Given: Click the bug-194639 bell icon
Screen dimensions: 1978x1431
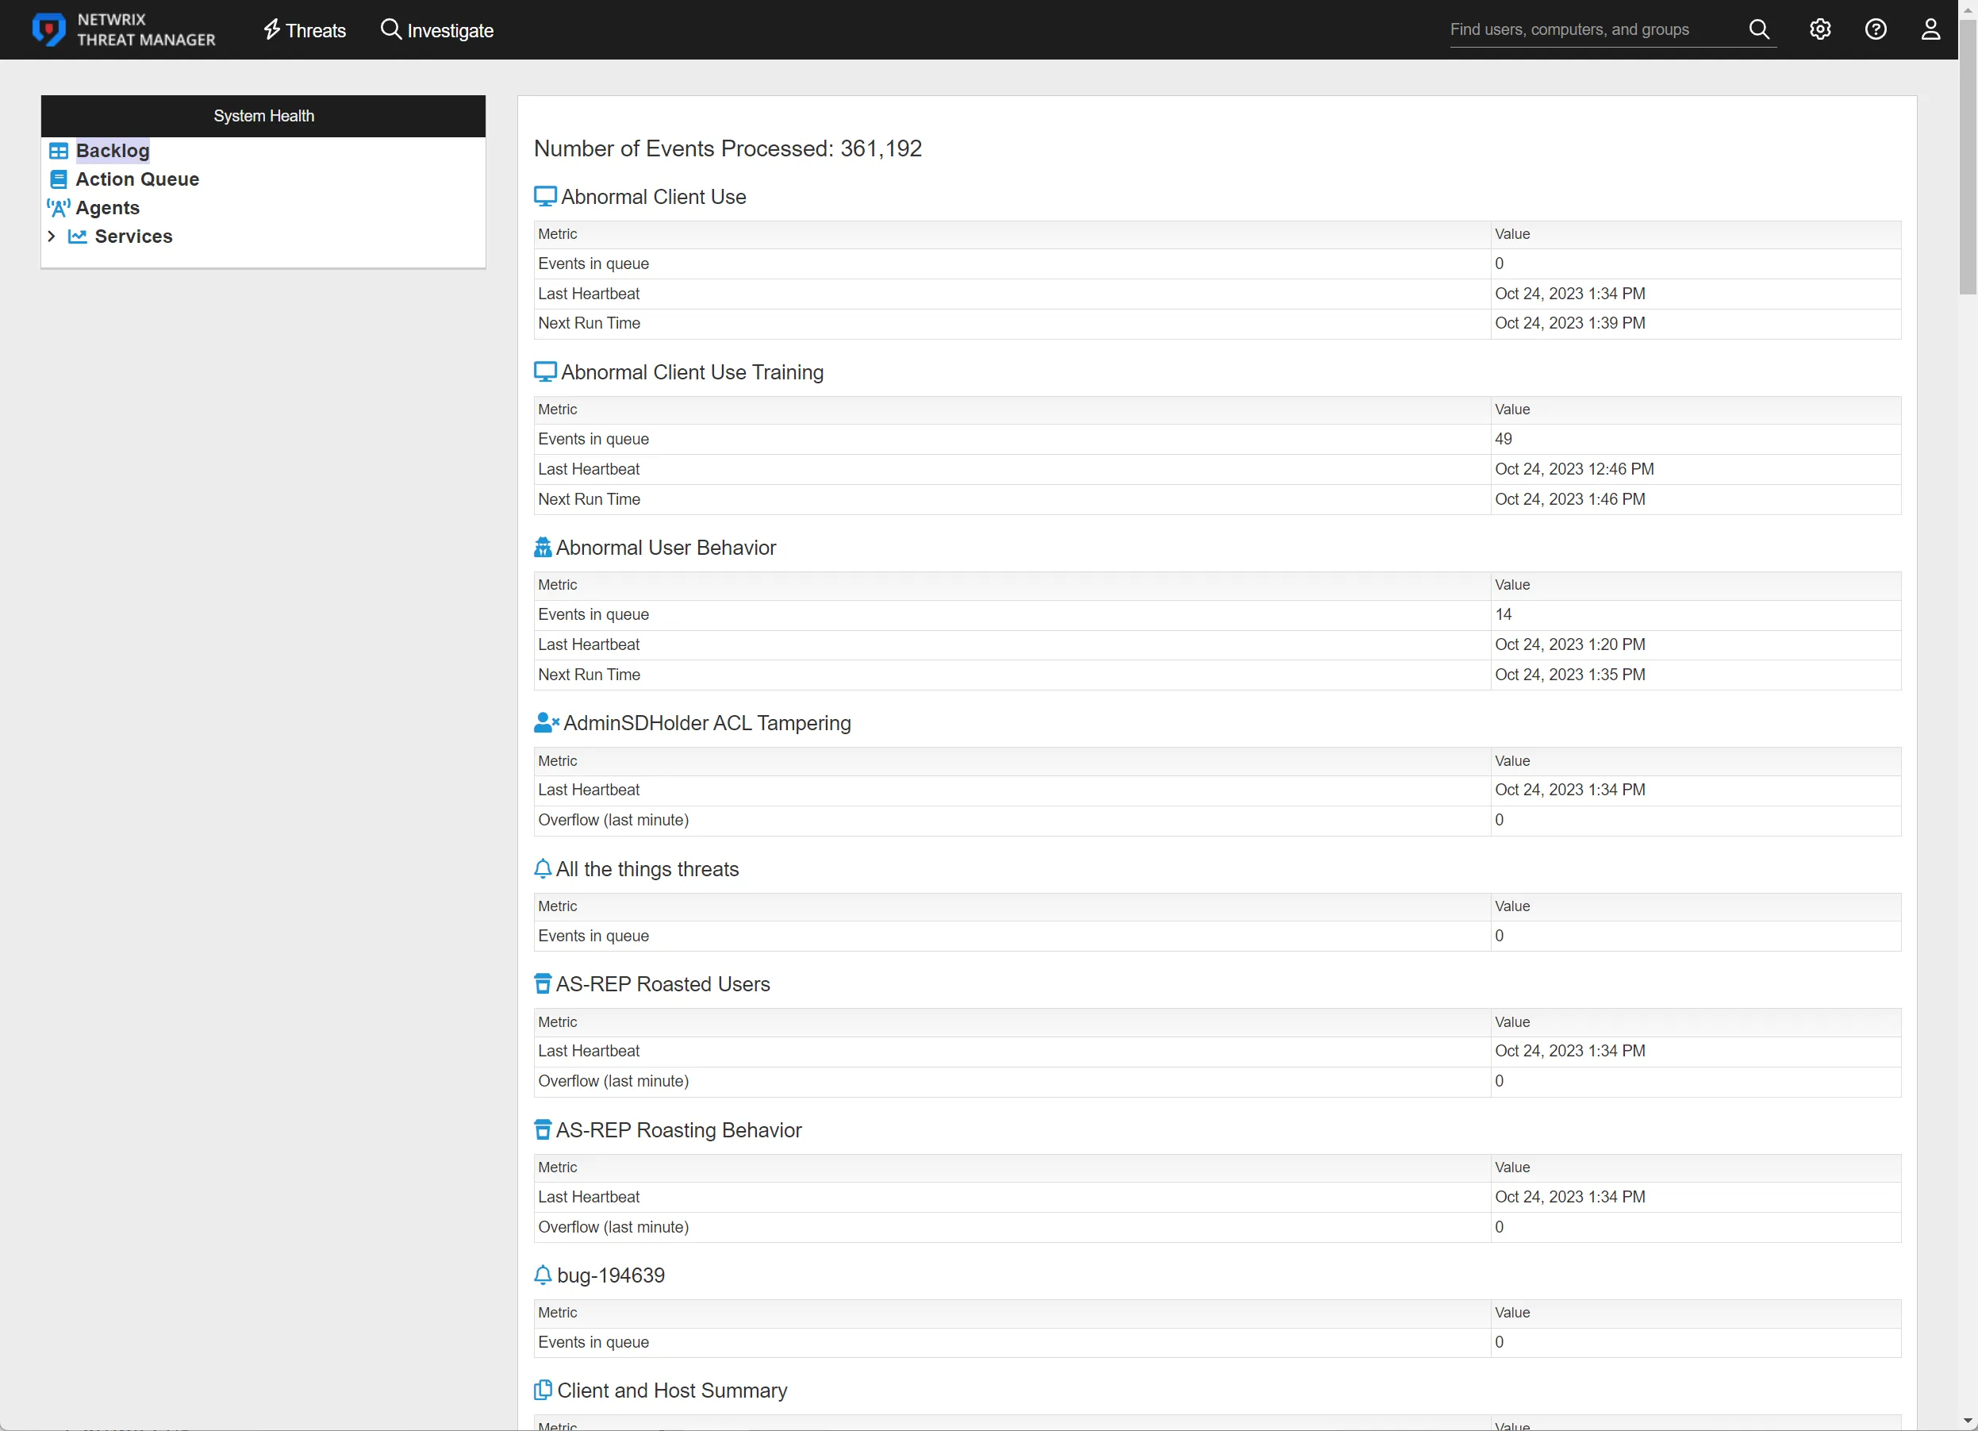Looking at the screenshot, I should coord(543,1275).
